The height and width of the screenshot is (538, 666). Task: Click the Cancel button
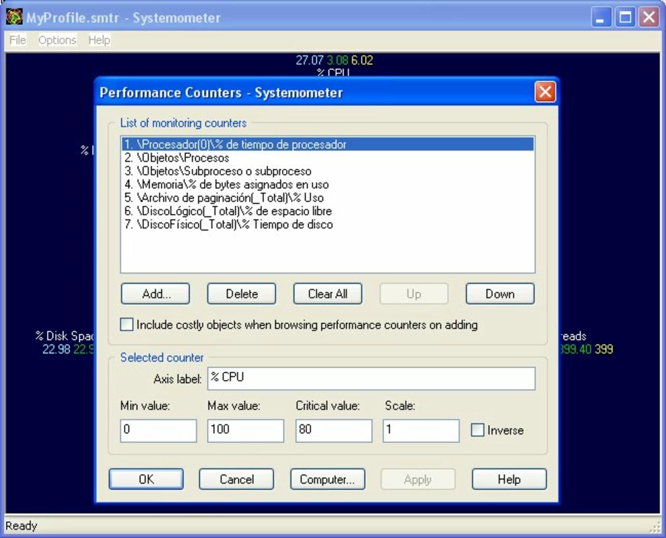(x=236, y=479)
